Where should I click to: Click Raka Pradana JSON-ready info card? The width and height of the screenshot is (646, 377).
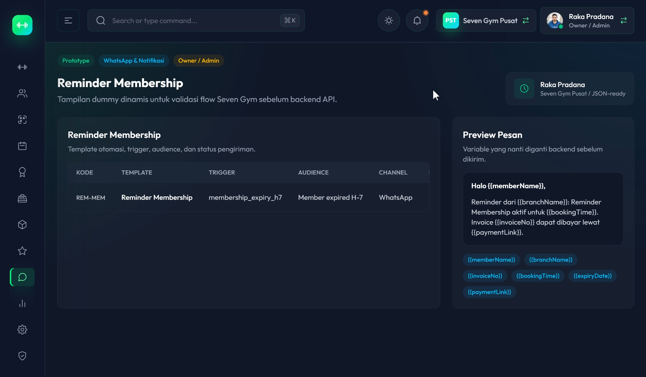(x=570, y=89)
